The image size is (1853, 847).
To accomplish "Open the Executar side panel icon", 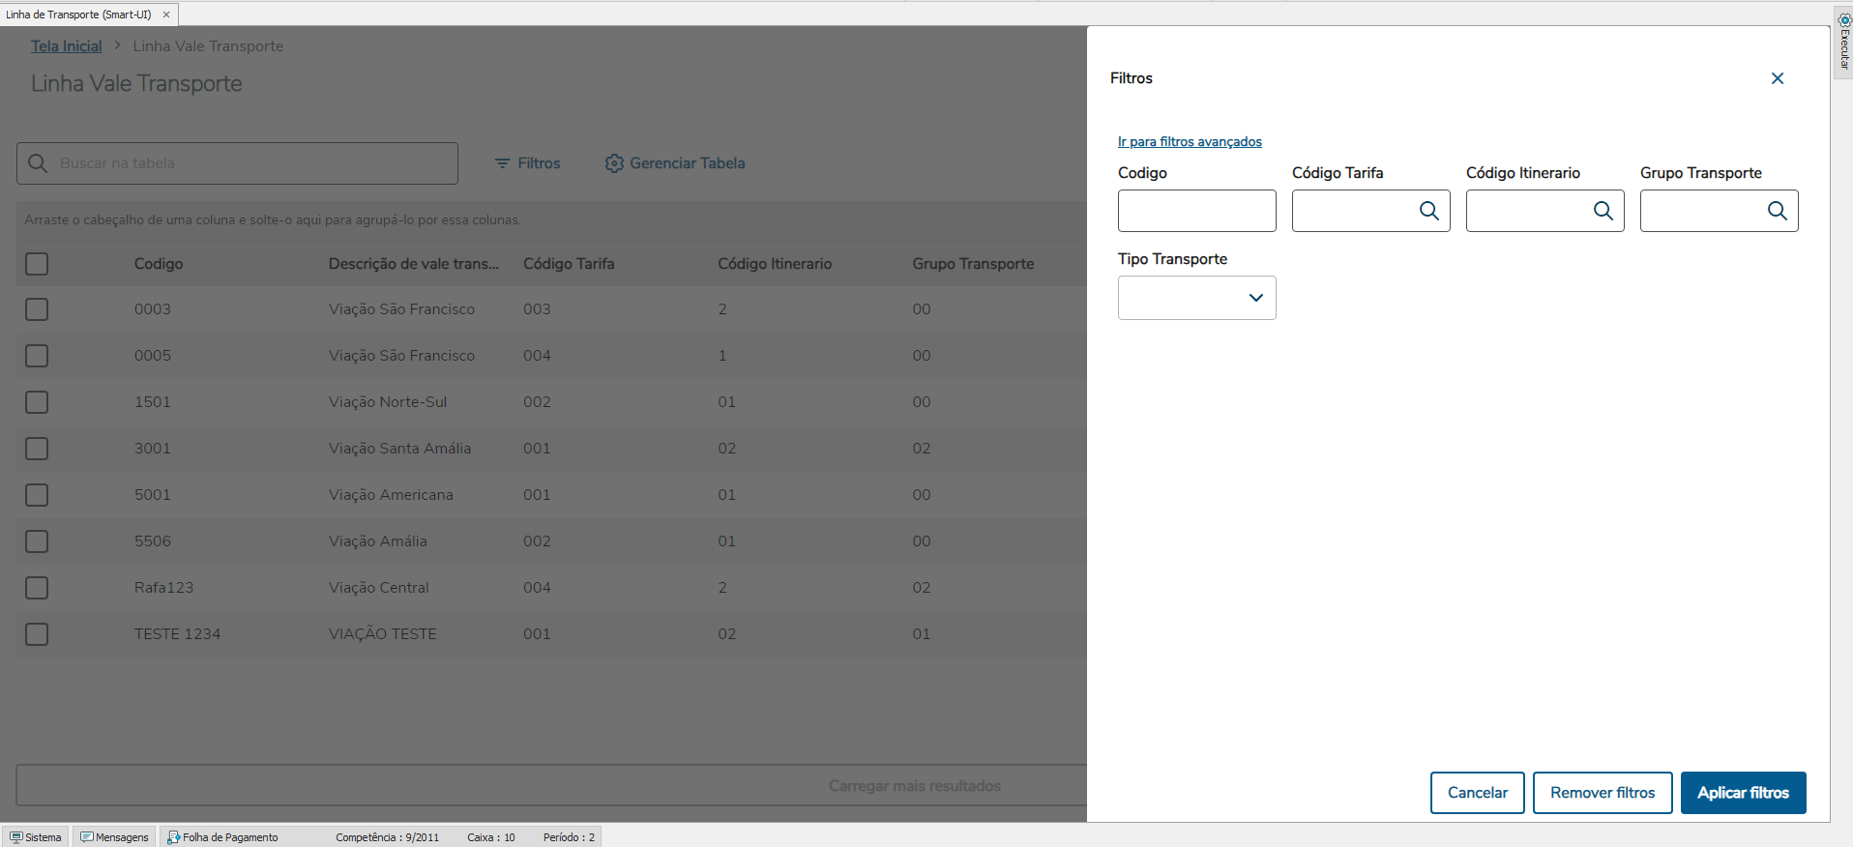I will click(1843, 43).
